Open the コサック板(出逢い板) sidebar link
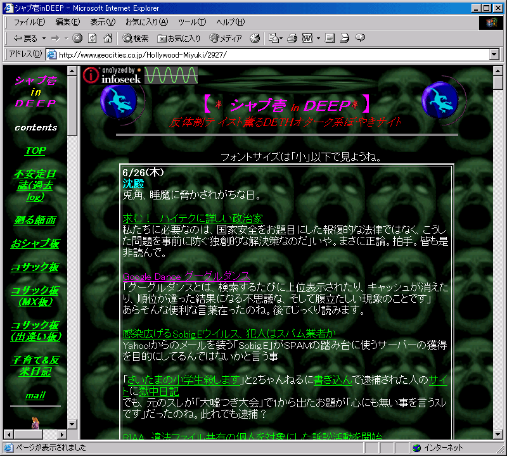This screenshot has width=507, height=456. (x=35, y=331)
